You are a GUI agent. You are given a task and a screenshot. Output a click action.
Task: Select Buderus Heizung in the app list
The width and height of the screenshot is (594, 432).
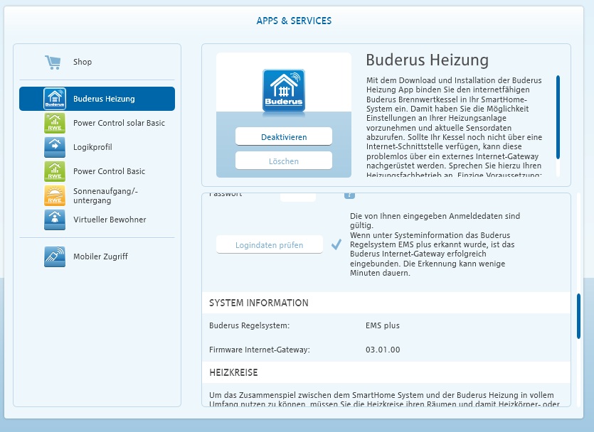click(97, 99)
